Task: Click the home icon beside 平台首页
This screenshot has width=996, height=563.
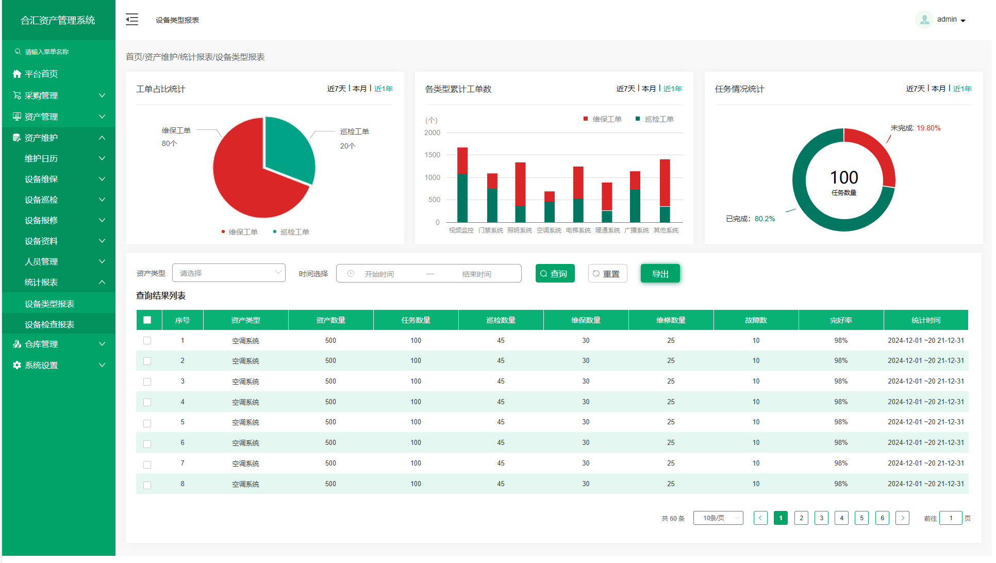Action: tap(17, 74)
